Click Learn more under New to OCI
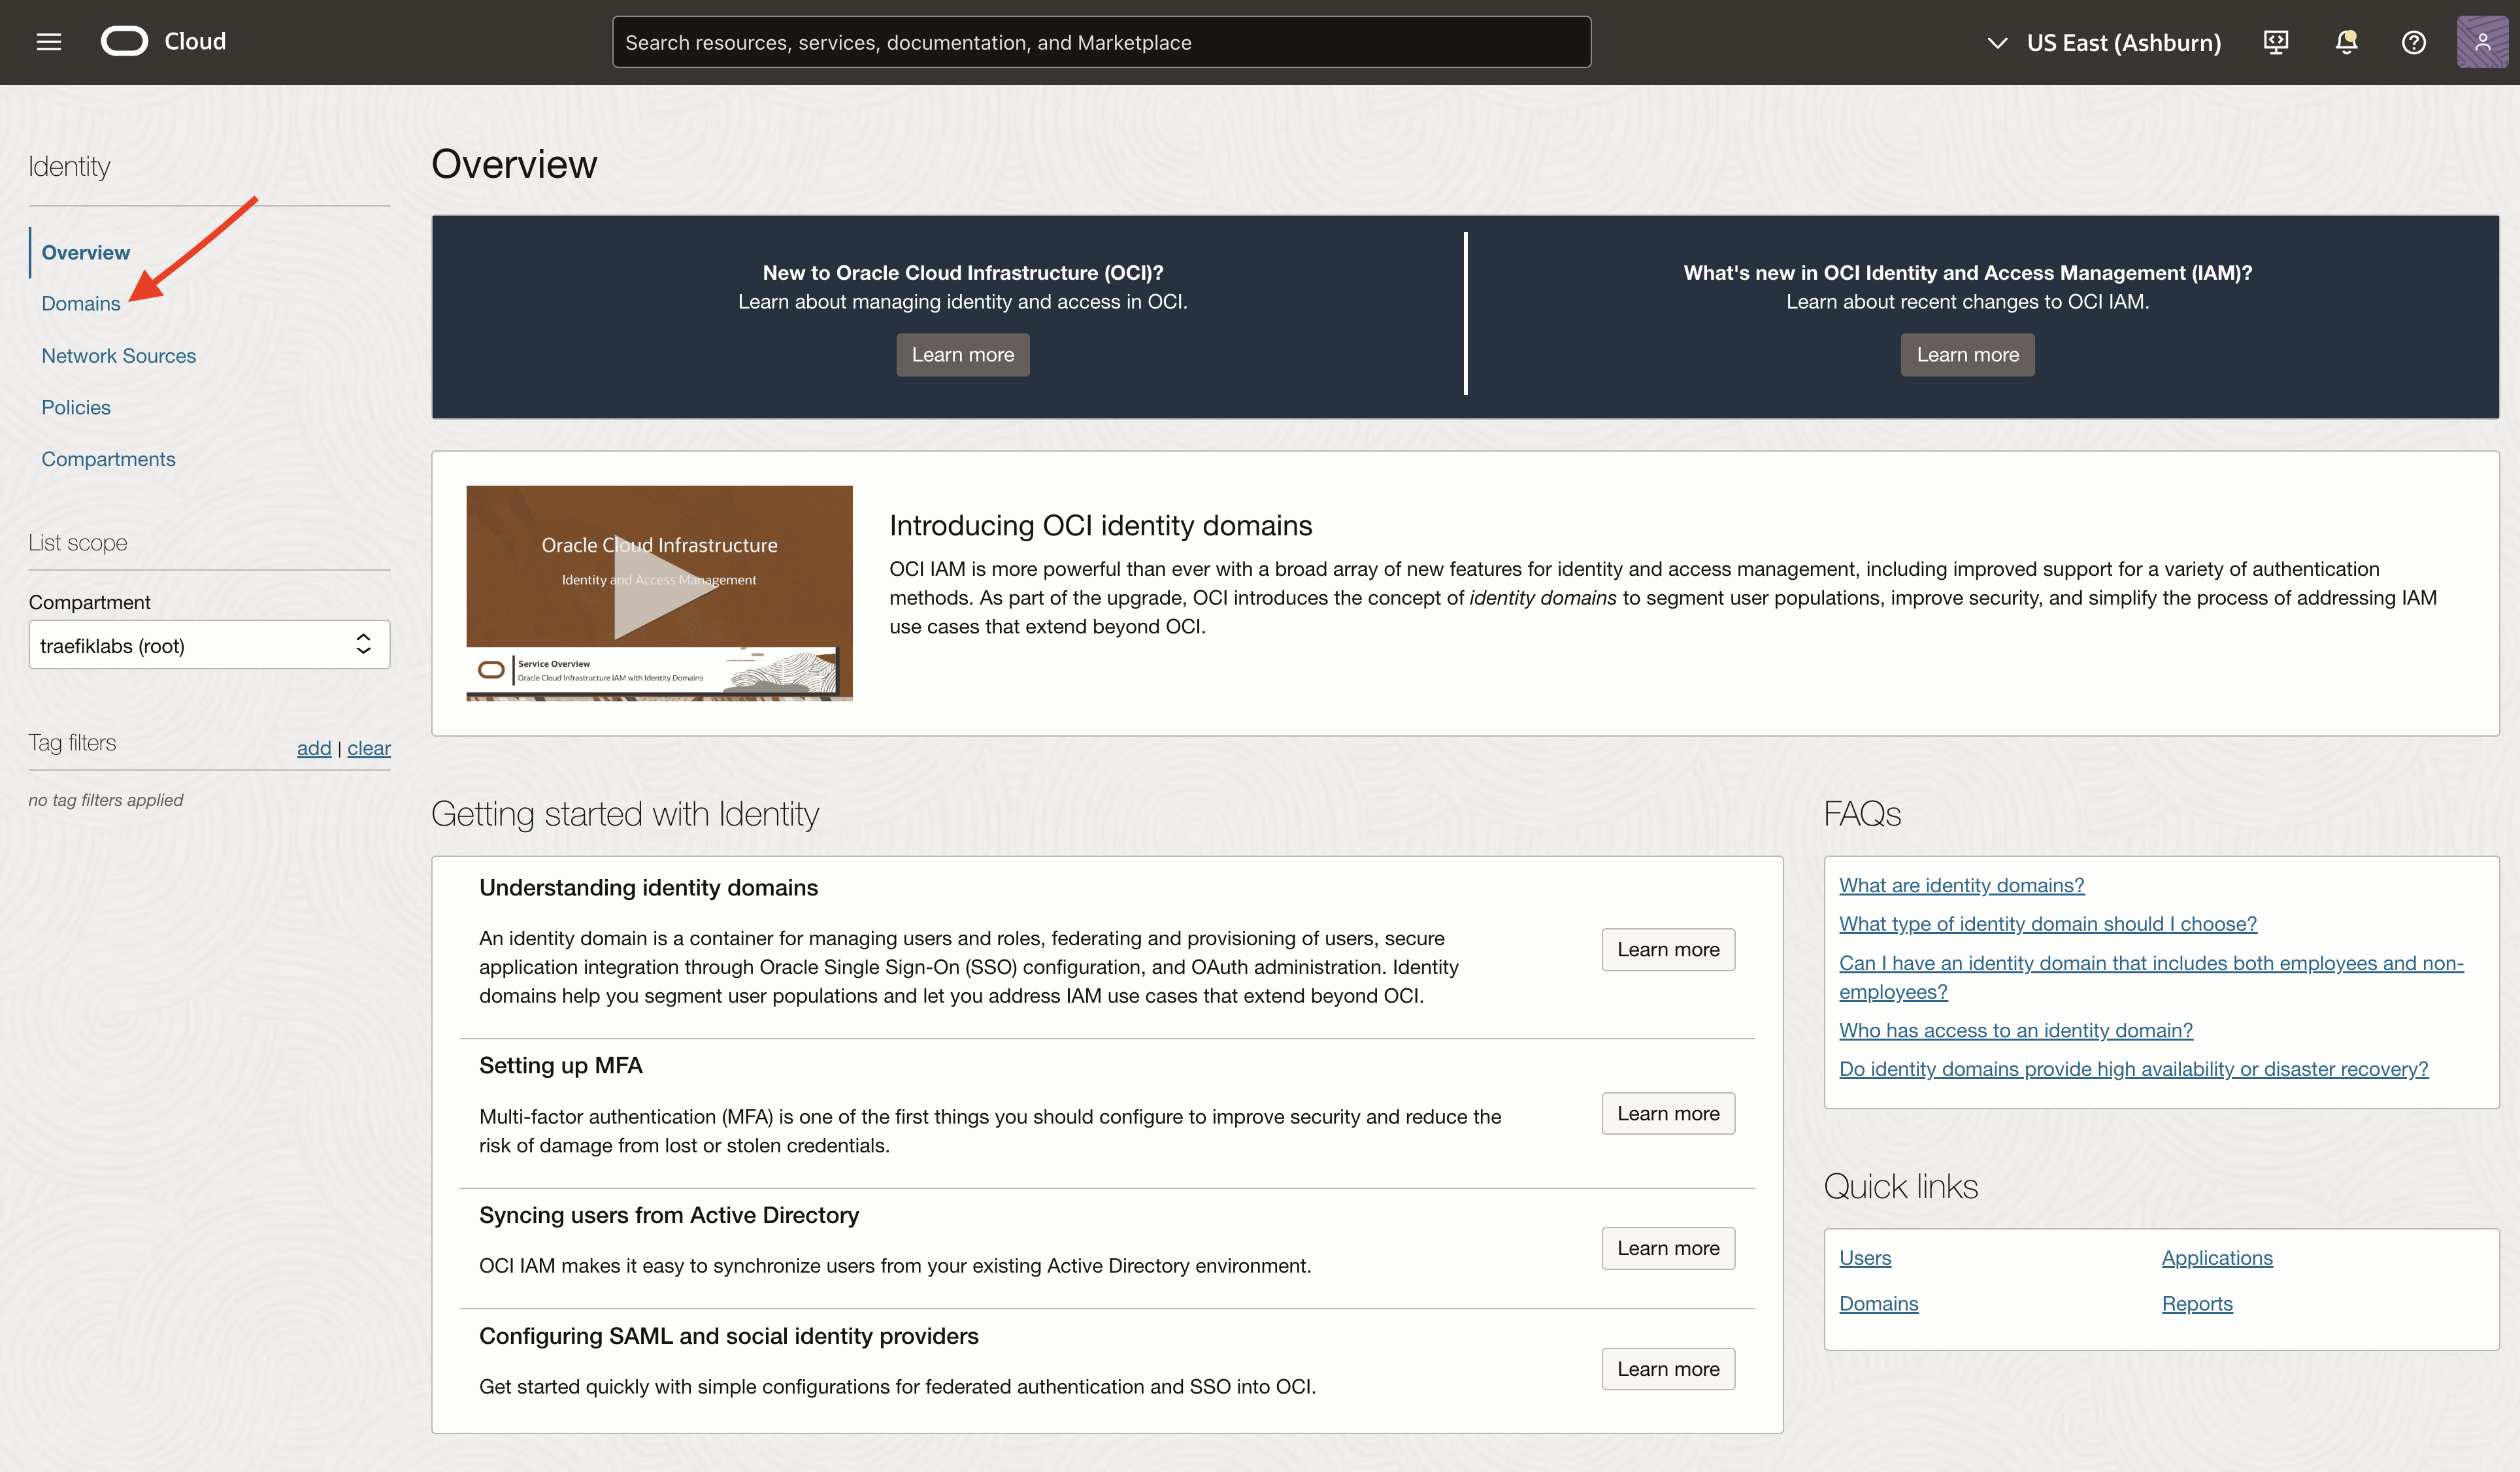Image resolution: width=2520 pixels, height=1472 pixels. pos(962,355)
